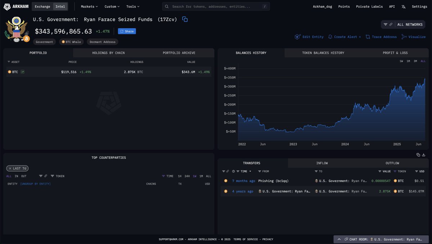
Task: Click the search field for tokens and addresses
Action: pos(216,6)
